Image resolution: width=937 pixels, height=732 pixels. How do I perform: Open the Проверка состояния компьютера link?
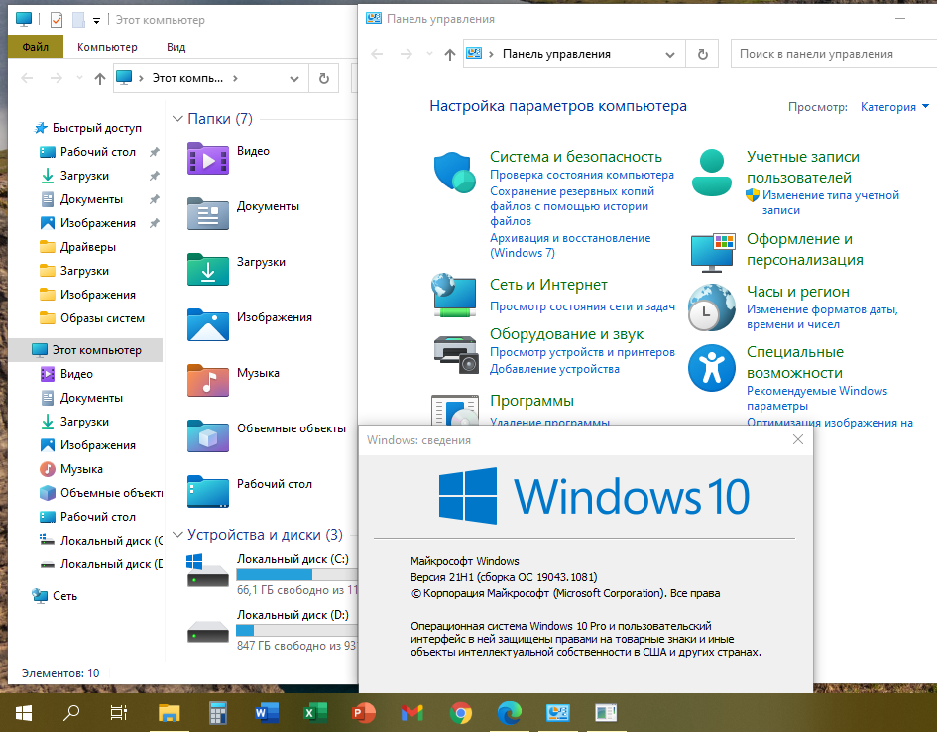[582, 175]
